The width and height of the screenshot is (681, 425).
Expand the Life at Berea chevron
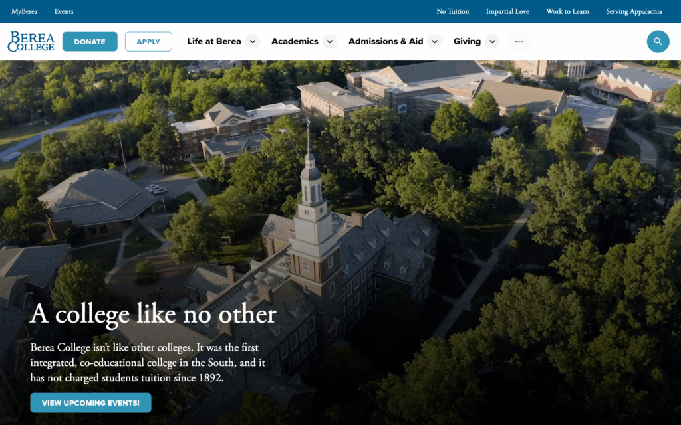tap(253, 42)
